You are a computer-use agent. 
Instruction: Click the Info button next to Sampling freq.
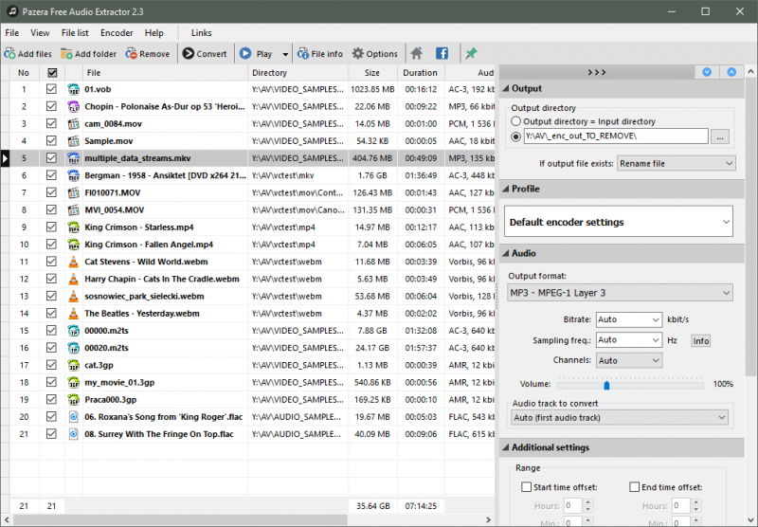[x=700, y=340]
